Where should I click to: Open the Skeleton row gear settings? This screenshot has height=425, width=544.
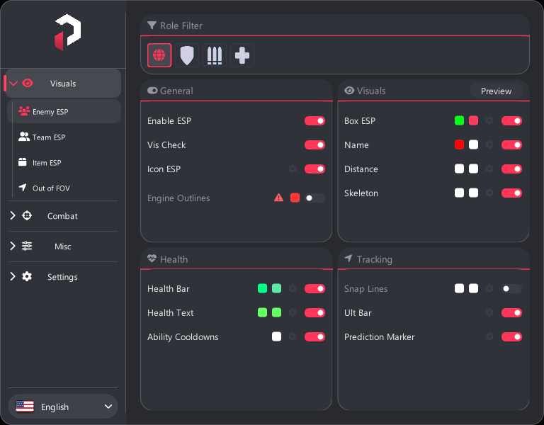(x=489, y=193)
